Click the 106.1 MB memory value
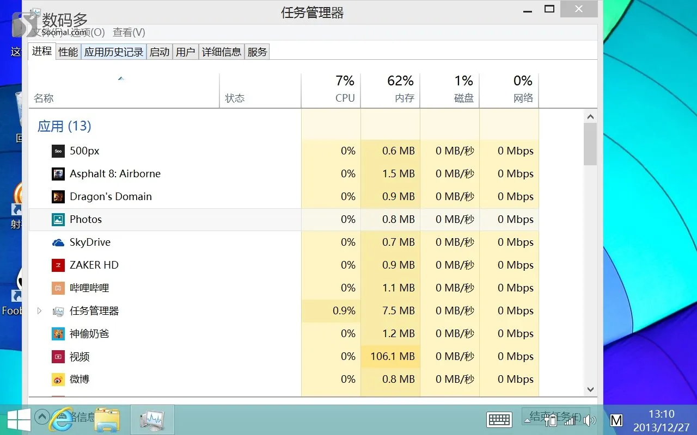697x435 pixels. 393,357
